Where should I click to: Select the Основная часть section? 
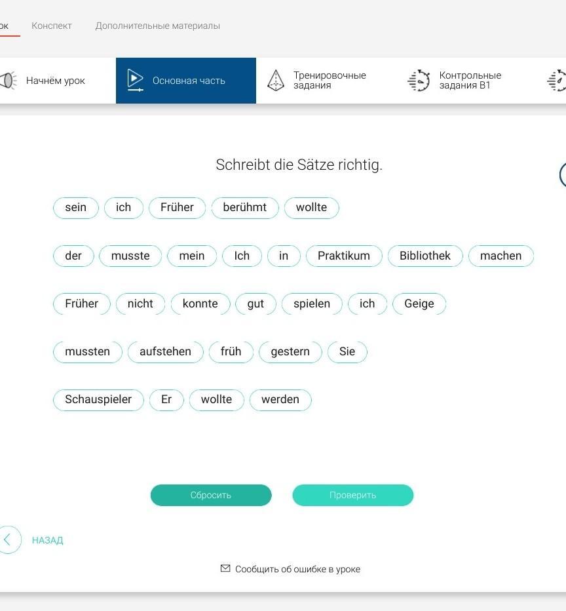click(x=186, y=81)
